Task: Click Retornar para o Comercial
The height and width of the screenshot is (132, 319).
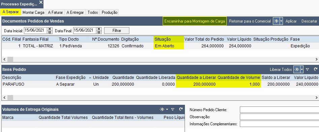Action: point(250,21)
